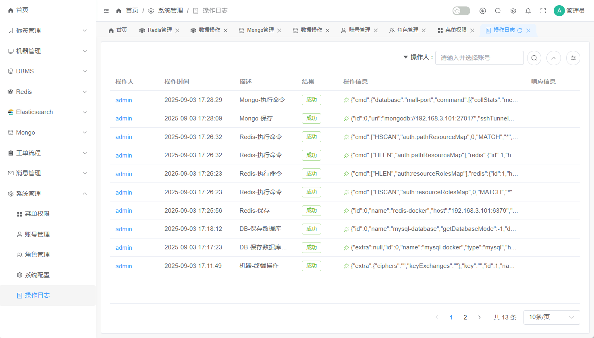
Task: Switch to the Redis管理 tab
Action: (x=159, y=30)
